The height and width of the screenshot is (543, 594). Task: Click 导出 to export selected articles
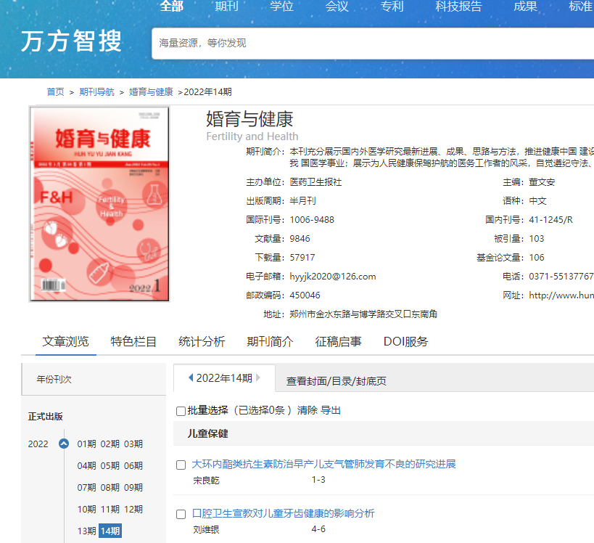tap(331, 410)
